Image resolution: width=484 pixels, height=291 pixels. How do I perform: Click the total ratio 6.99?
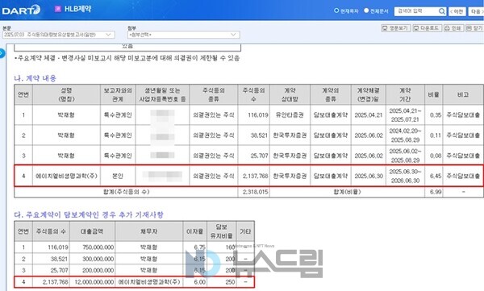coord(436,192)
